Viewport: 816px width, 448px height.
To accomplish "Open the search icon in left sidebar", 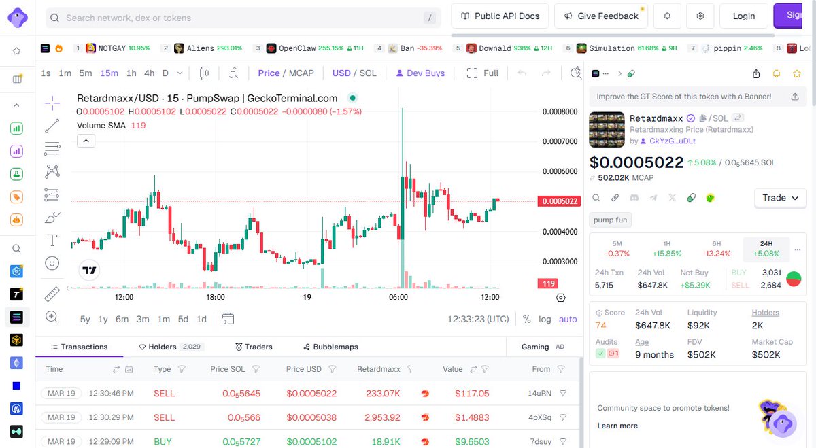I will tap(17, 248).
